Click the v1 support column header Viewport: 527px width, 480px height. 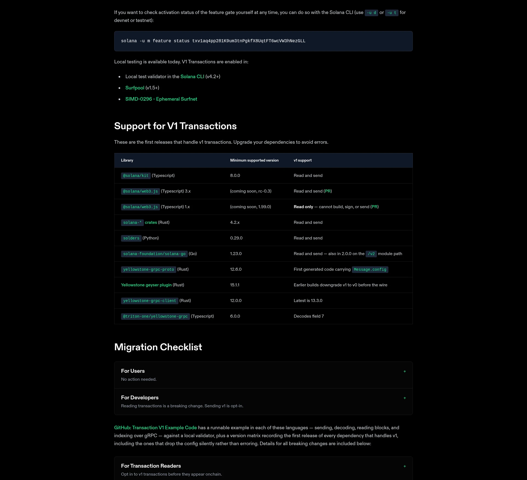pyautogui.click(x=302, y=160)
